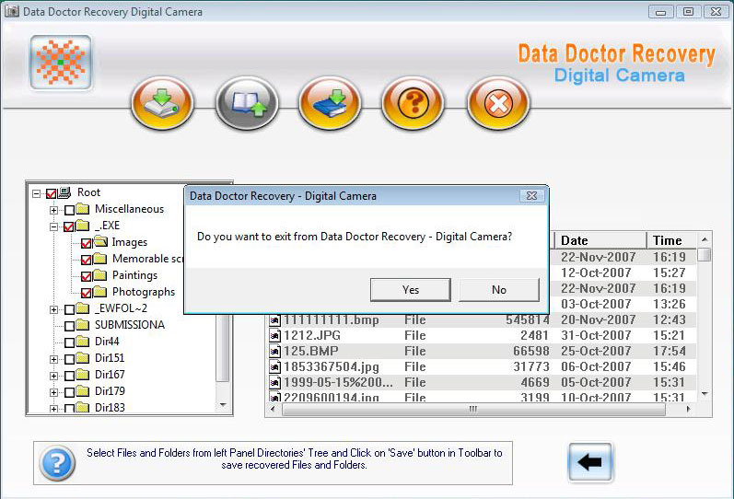The width and height of the screenshot is (734, 499).
Task: Click No to cancel exiting
Action: pyautogui.click(x=499, y=290)
